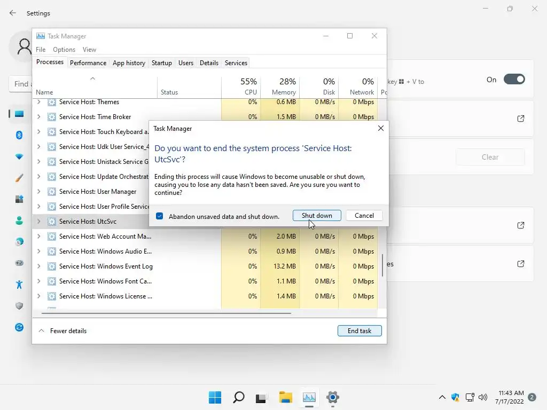Expand Service Host: User Manager row

(x=38, y=192)
